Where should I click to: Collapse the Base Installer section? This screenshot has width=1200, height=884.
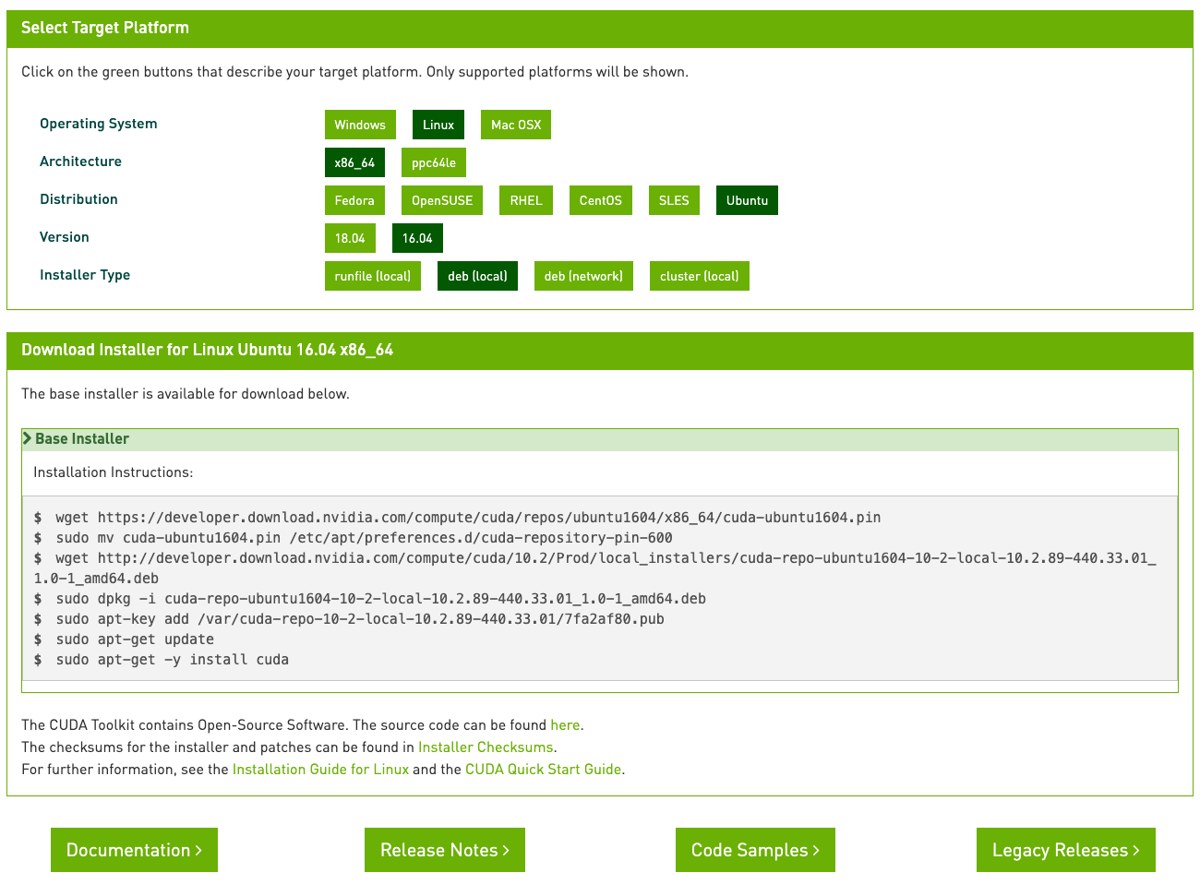click(600, 439)
